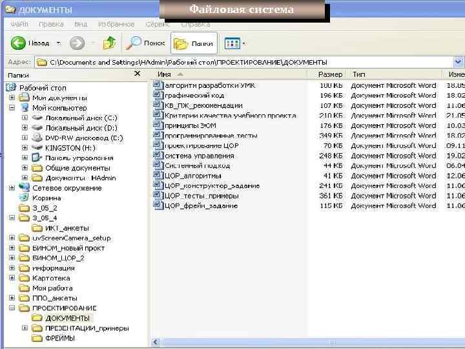Select ЦОР_конструктор_задание document icon
Viewport: 465px width, 349px height.
pyautogui.click(x=158, y=185)
